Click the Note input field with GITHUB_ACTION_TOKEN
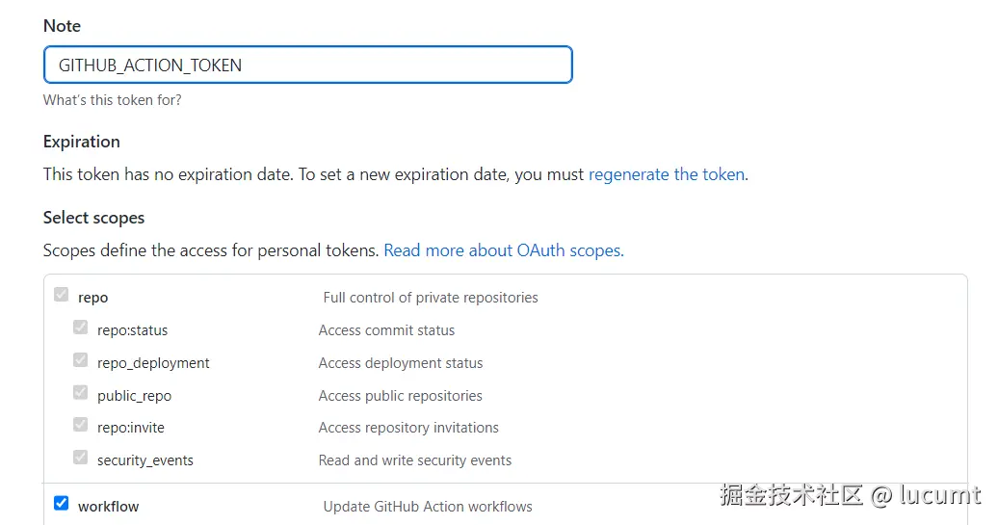Viewport: 998px width, 525px height. tap(308, 65)
